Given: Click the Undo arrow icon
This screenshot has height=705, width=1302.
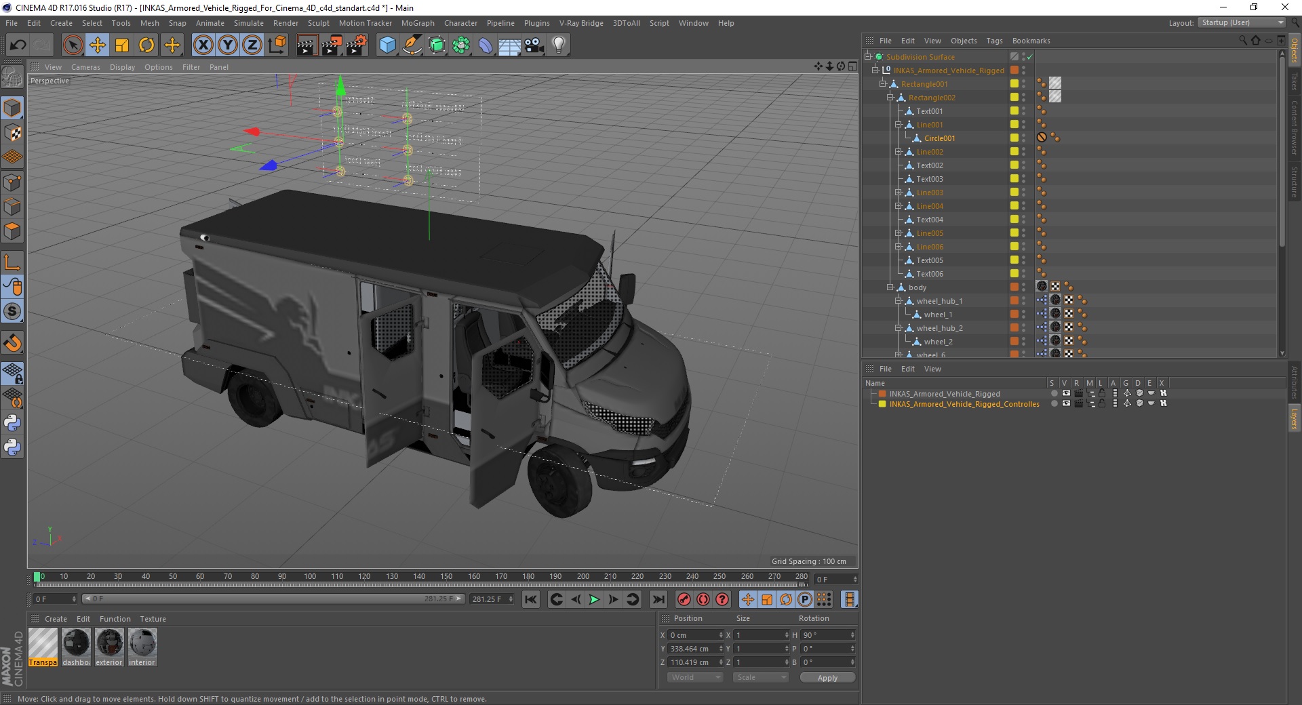Looking at the screenshot, I should point(18,45).
